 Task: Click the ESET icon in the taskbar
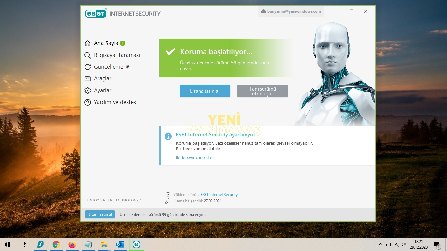136,244
